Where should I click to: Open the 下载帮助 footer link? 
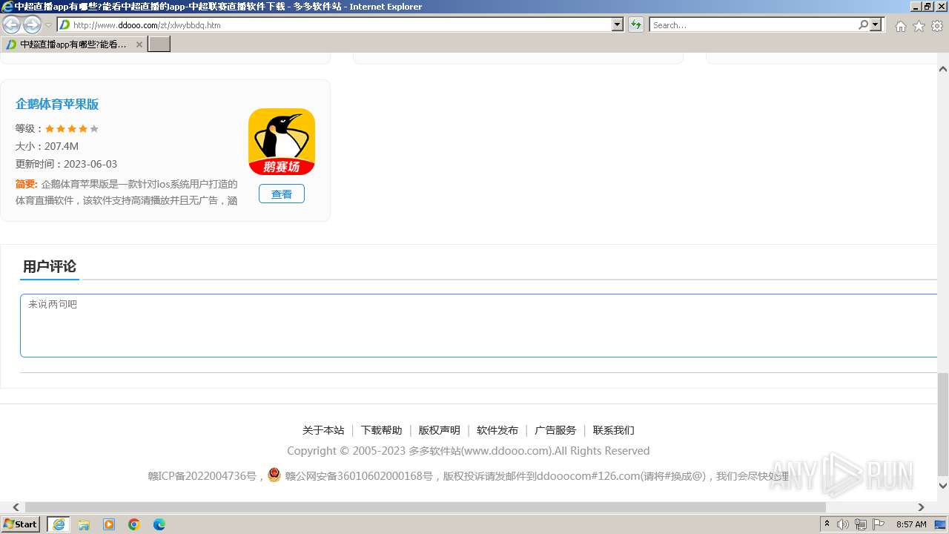(381, 430)
